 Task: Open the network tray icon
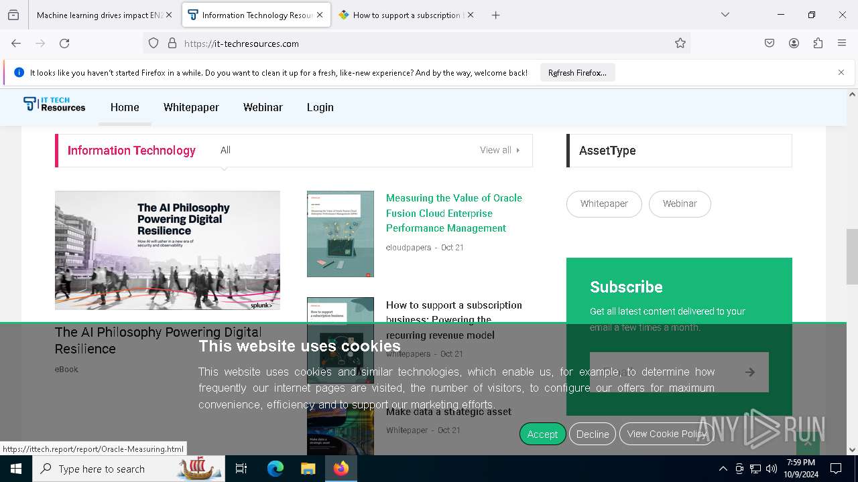click(755, 469)
